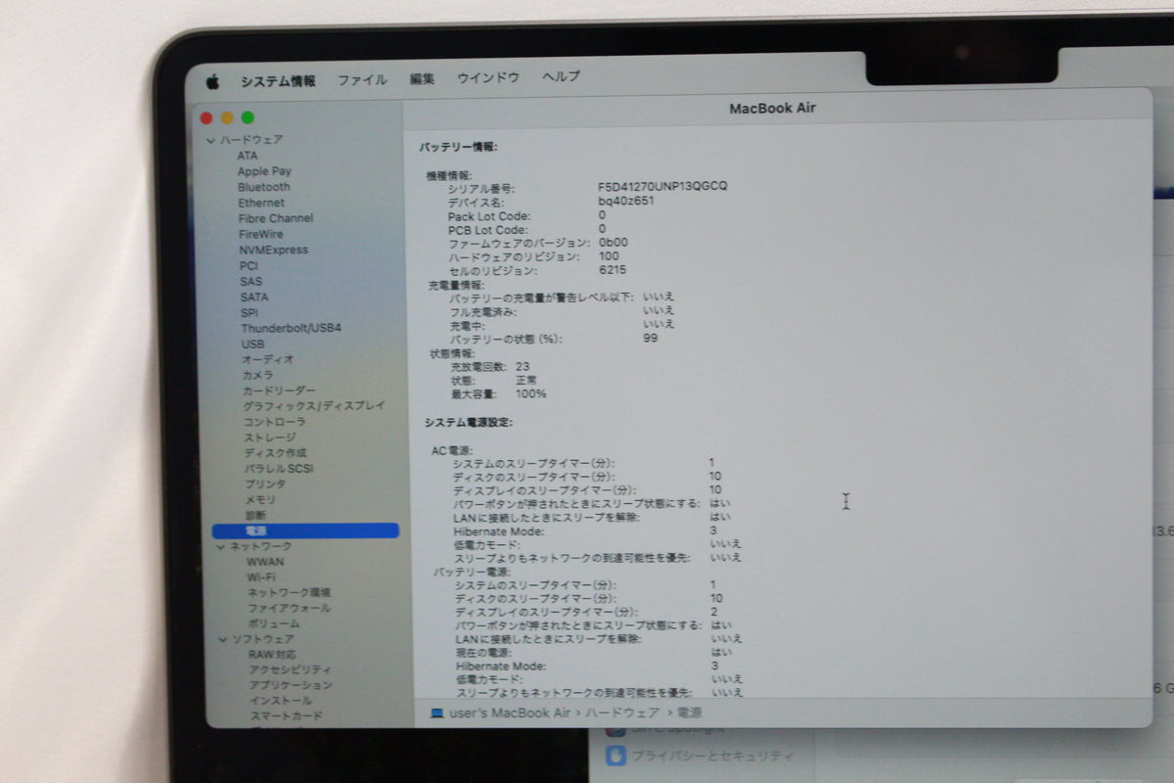Select ボリューム in the sidebar

point(273,623)
